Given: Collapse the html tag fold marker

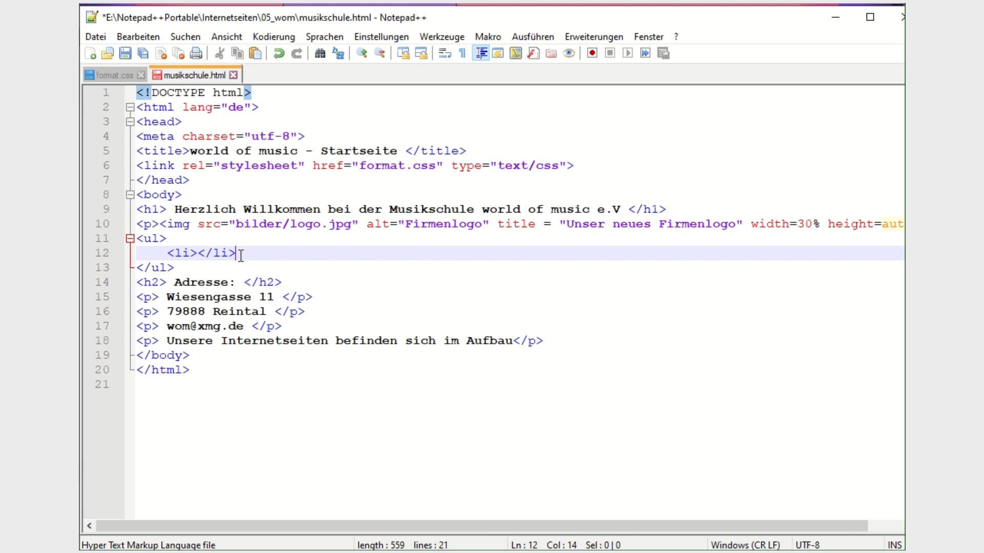Looking at the screenshot, I should pyautogui.click(x=130, y=108).
